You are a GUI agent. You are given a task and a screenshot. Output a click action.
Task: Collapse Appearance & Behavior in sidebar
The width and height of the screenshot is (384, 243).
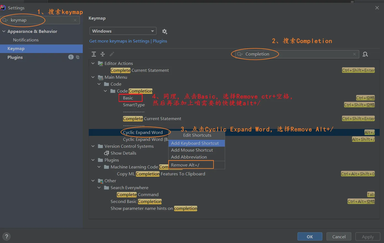[4, 31]
